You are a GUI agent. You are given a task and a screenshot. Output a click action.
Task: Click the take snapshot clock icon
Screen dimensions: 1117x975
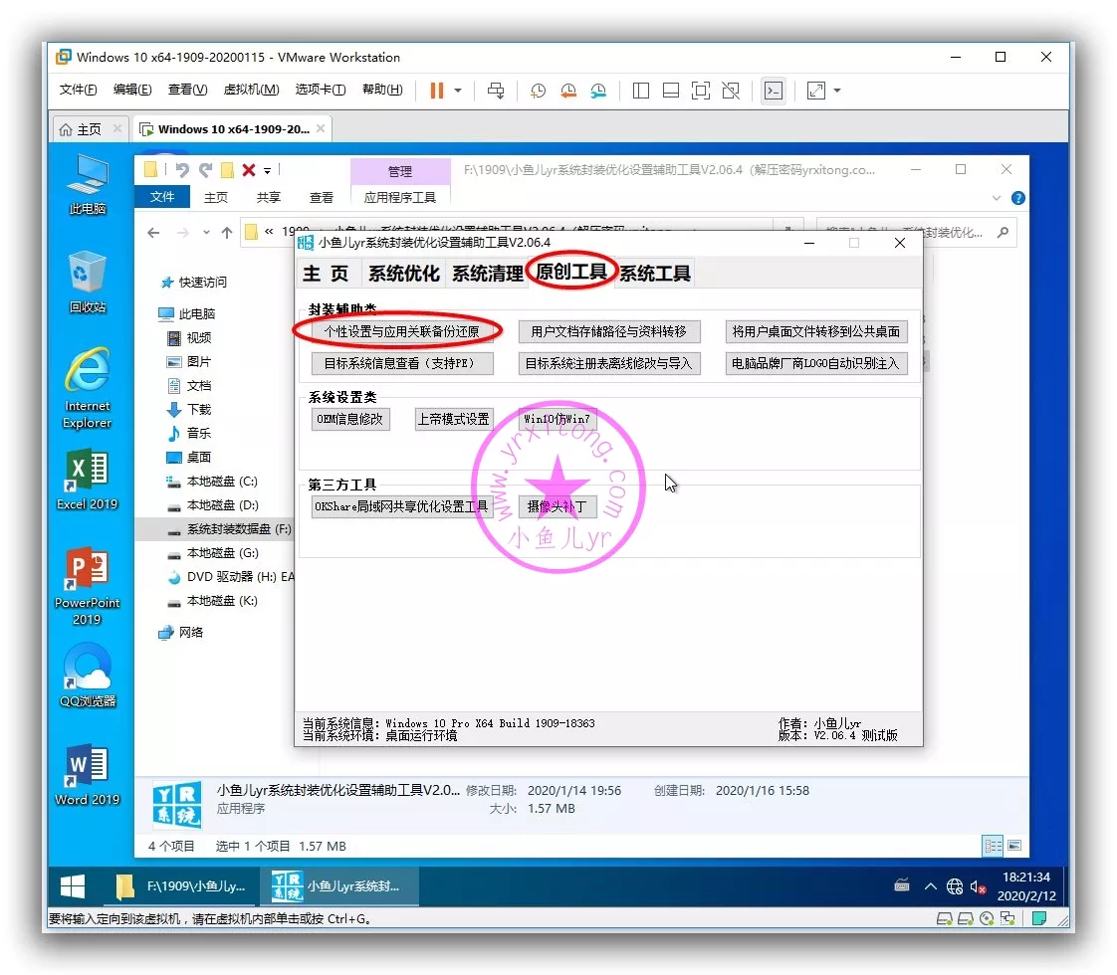tap(538, 91)
